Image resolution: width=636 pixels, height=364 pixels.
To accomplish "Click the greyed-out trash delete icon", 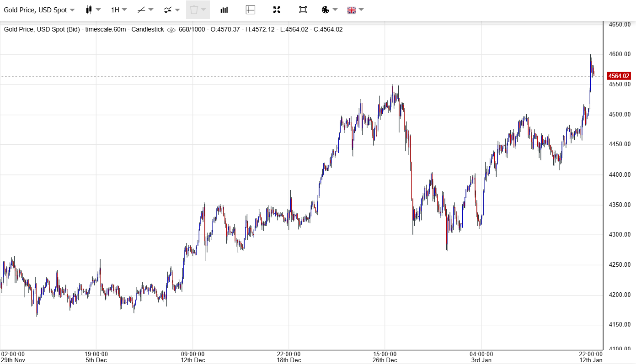I will click(194, 10).
